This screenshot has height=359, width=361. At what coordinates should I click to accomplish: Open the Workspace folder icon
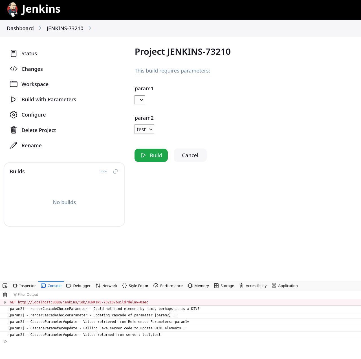click(x=14, y=84)
